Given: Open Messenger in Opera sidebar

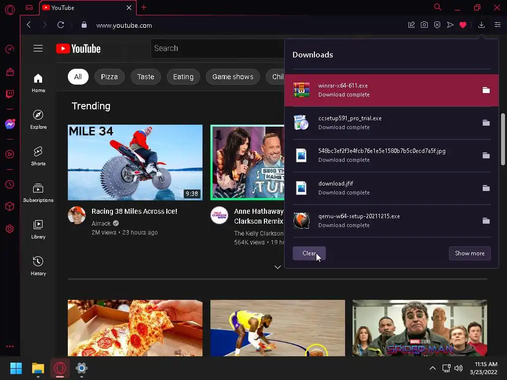Looking at the screenshot, I should 10,124.
